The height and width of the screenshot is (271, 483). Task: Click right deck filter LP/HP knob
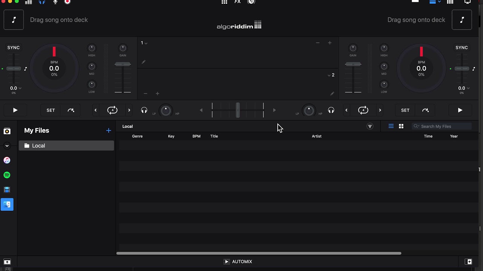click(x=309, y=110)
